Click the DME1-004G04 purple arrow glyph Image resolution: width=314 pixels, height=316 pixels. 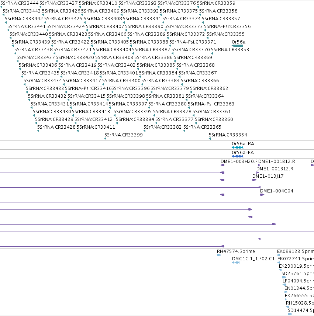(262, 195)
